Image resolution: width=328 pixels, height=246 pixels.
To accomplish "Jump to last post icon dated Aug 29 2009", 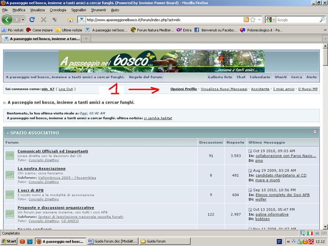I will coord(250,171).
